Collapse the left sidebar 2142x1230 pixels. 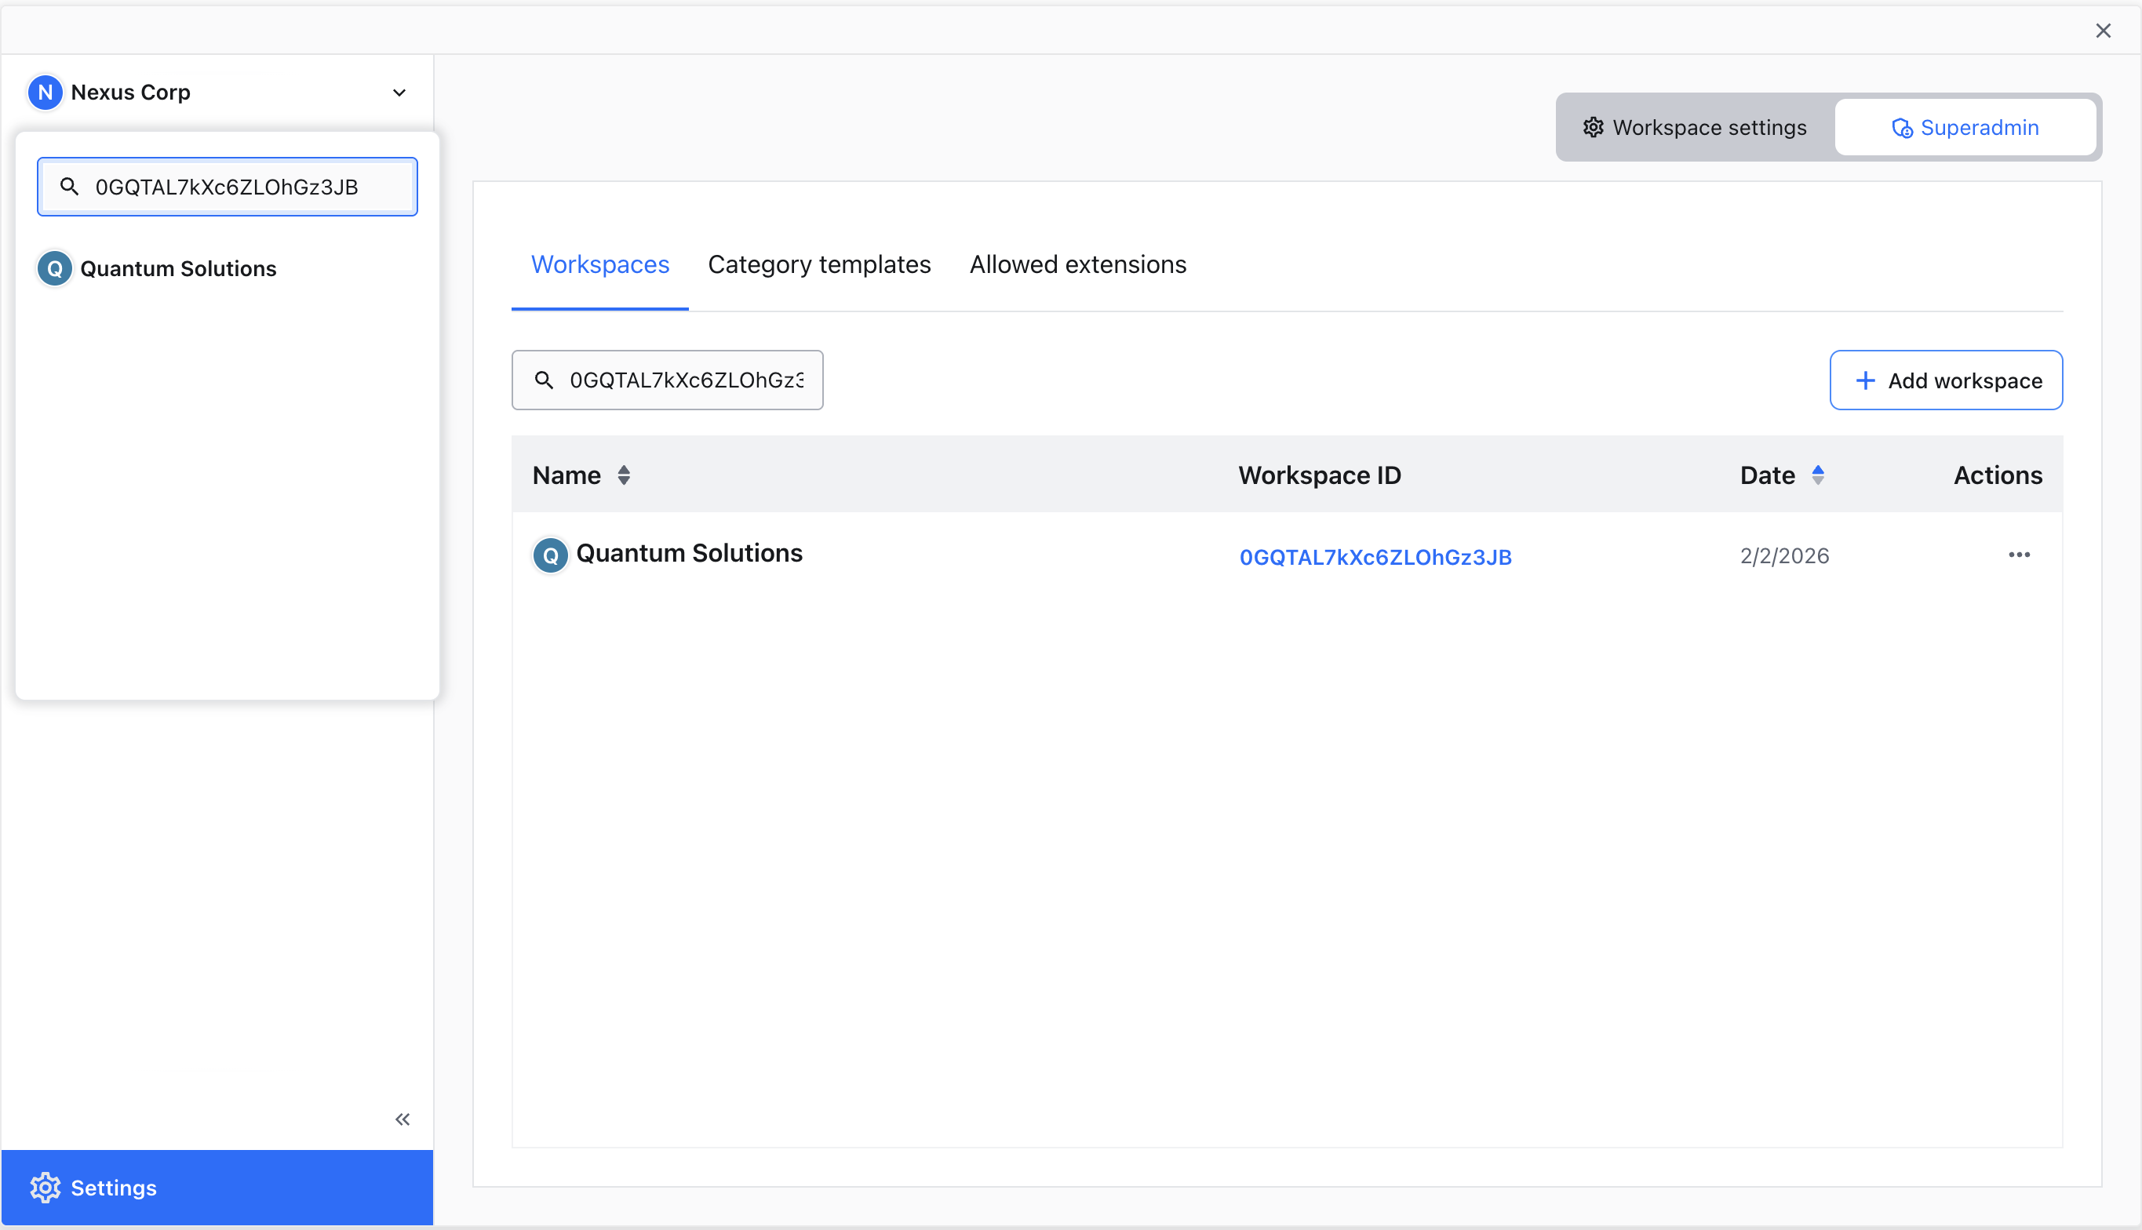coord(403,1119)
